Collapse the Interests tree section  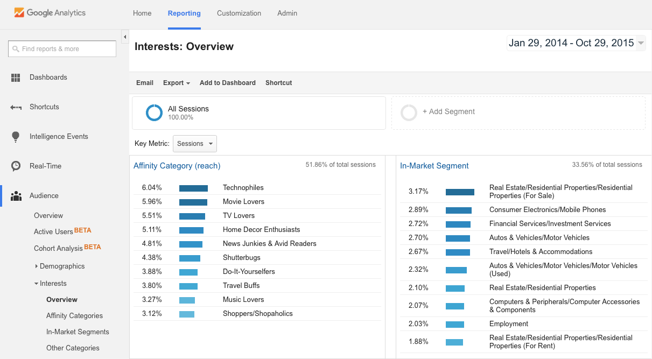click(x=36, y=284)
